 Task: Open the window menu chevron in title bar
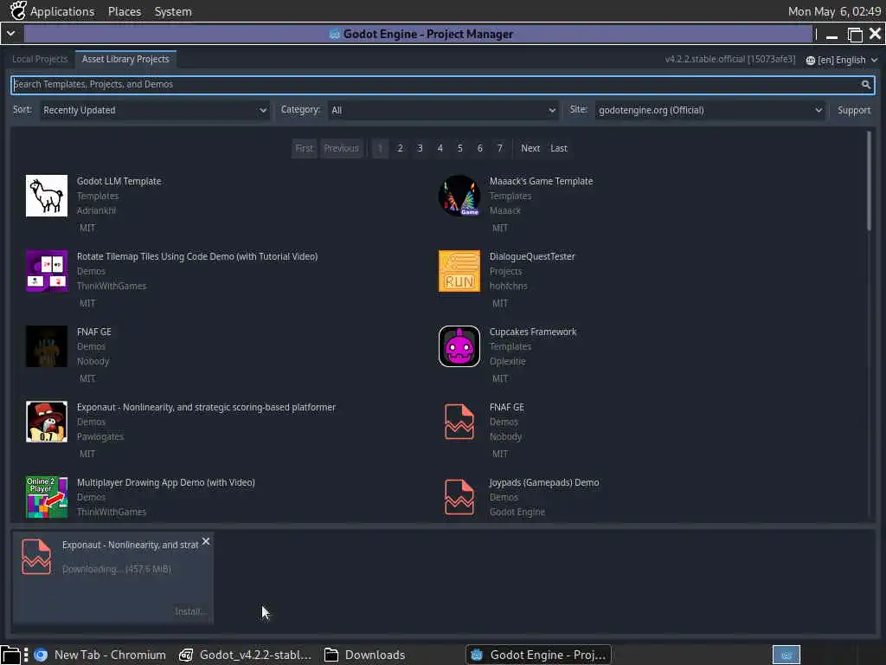[x=10, y=34]
